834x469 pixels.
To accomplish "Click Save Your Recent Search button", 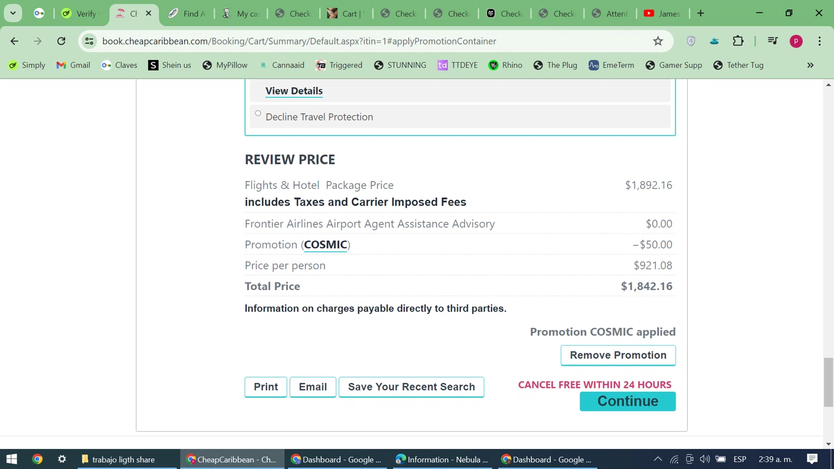I will coord(411,387).
